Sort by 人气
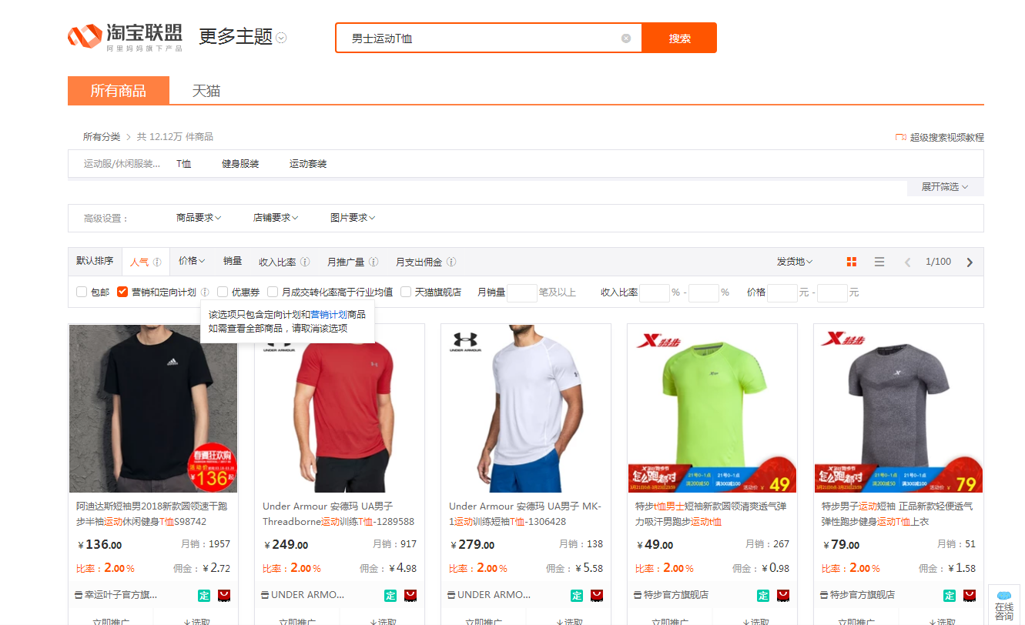The height and width of the screenshot is (625, 1025). 139,262
